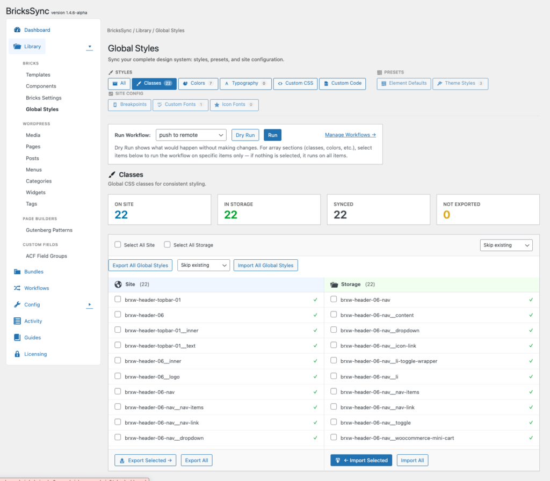
Task: Open the Run Workflow 'push to remote' dropdown
Action: pos(191,135)
